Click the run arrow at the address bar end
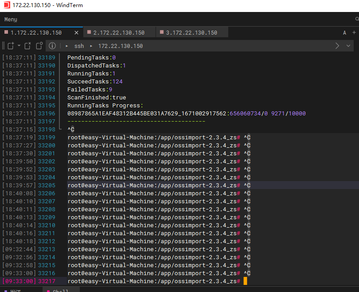The image size is (359, 292). pos(337,46)
